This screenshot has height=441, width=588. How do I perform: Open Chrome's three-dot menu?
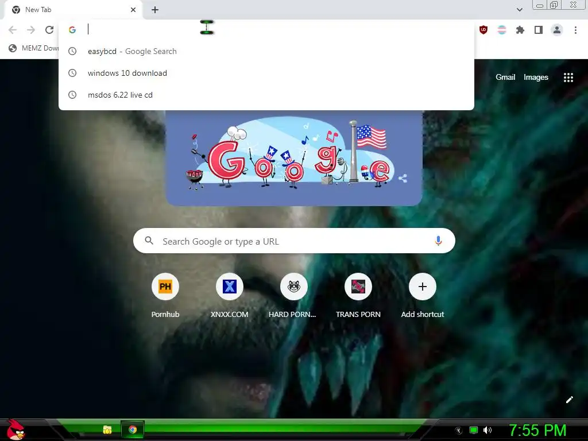[575, 30]
